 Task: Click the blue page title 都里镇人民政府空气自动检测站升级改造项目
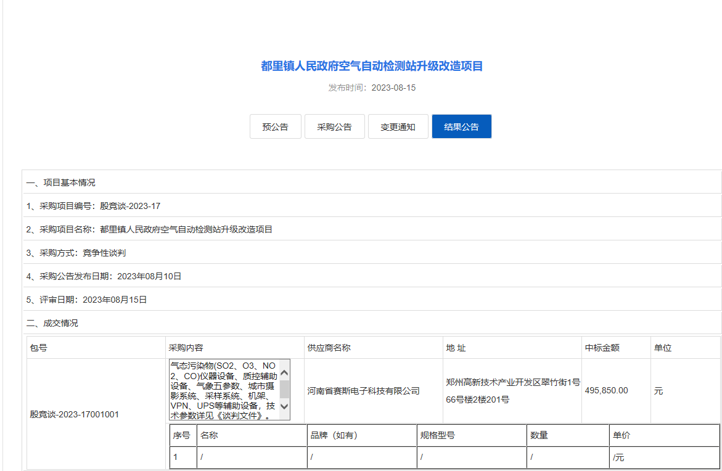[372, 66]
